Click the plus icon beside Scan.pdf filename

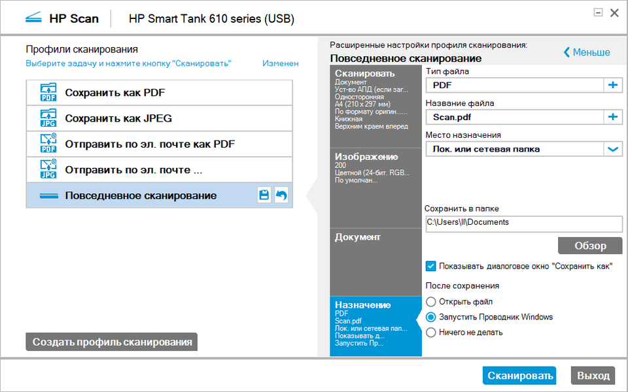[x=613, y=117]
